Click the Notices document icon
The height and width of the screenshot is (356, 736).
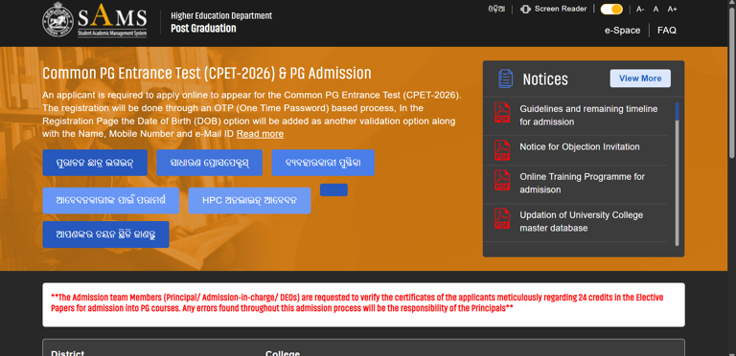505,78
